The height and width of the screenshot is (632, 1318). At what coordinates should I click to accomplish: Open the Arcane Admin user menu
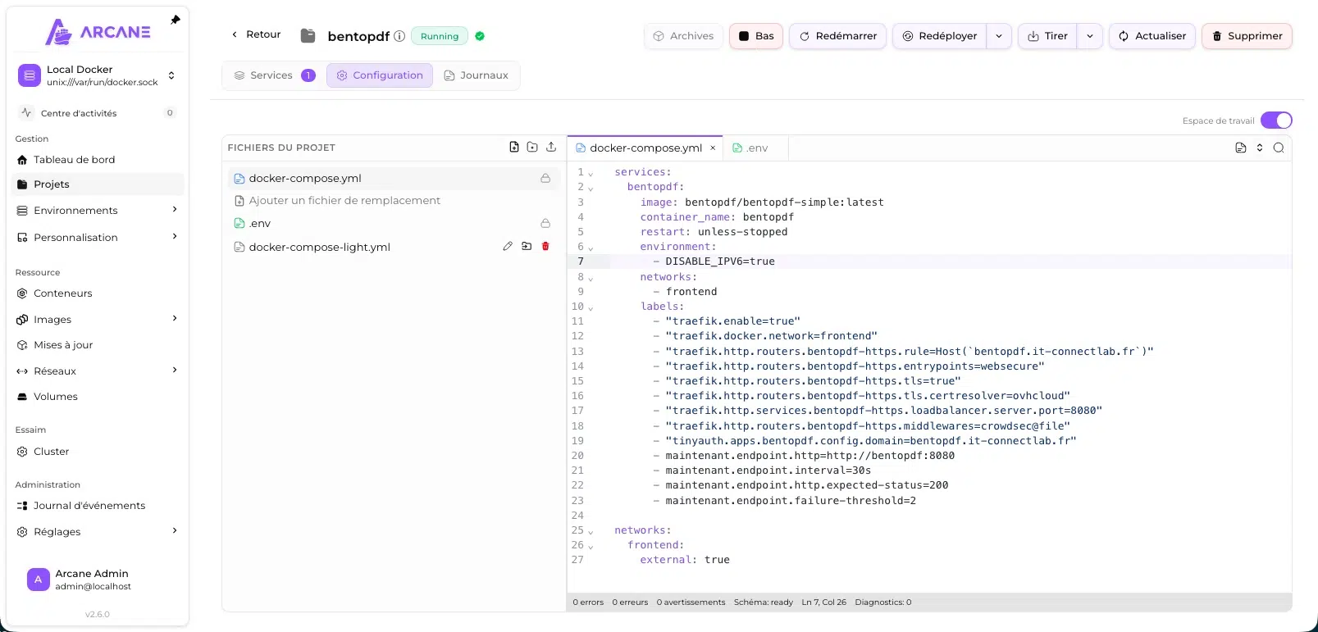coord(98,580)
